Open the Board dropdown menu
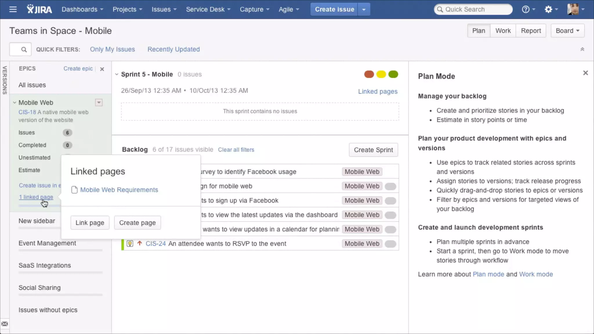Screen dimensions: 594x334 567,31
